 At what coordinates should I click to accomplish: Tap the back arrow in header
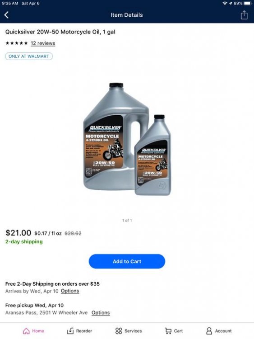click(x=6, y=15)
